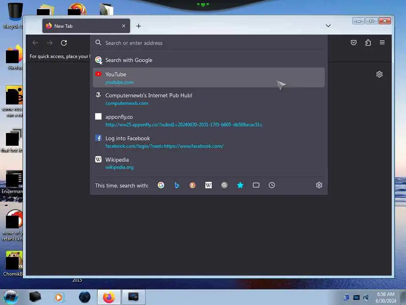
Task: Open the media player taskbar icon
Action: (59, 297)
